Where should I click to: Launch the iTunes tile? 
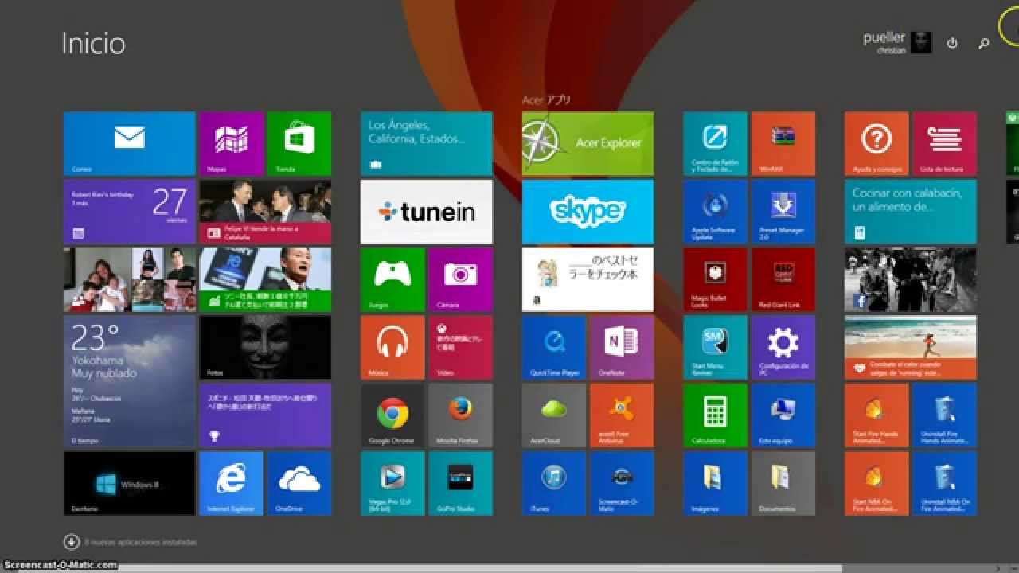pyautogui.click(x=554, y=483)
